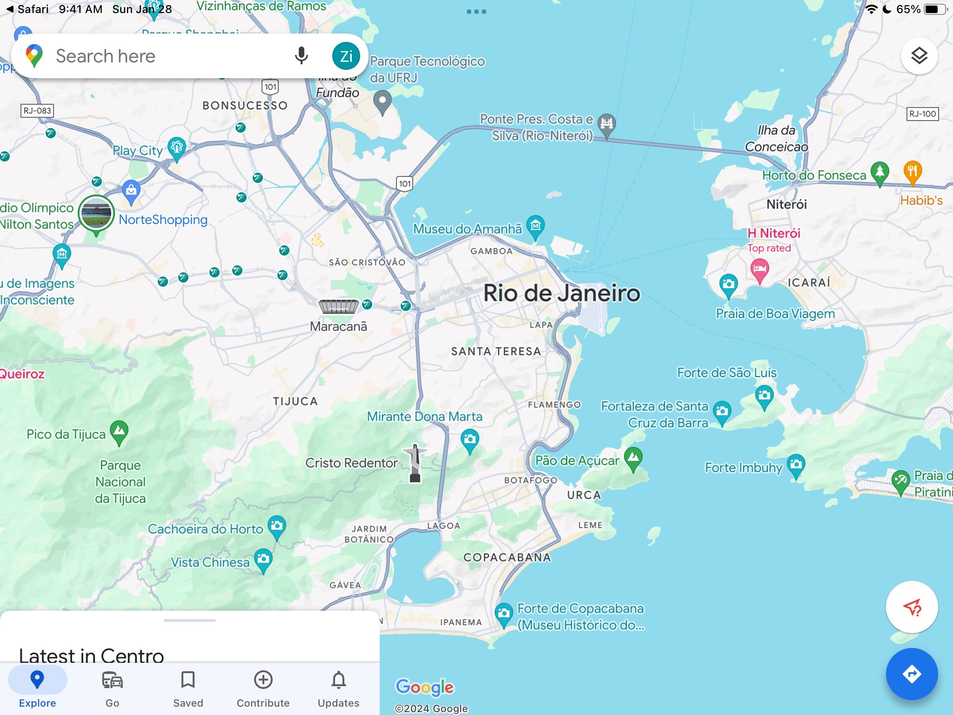Open the Saved tab
The width and height of the screenshot is (953, 715).
(x=188, y=688)
